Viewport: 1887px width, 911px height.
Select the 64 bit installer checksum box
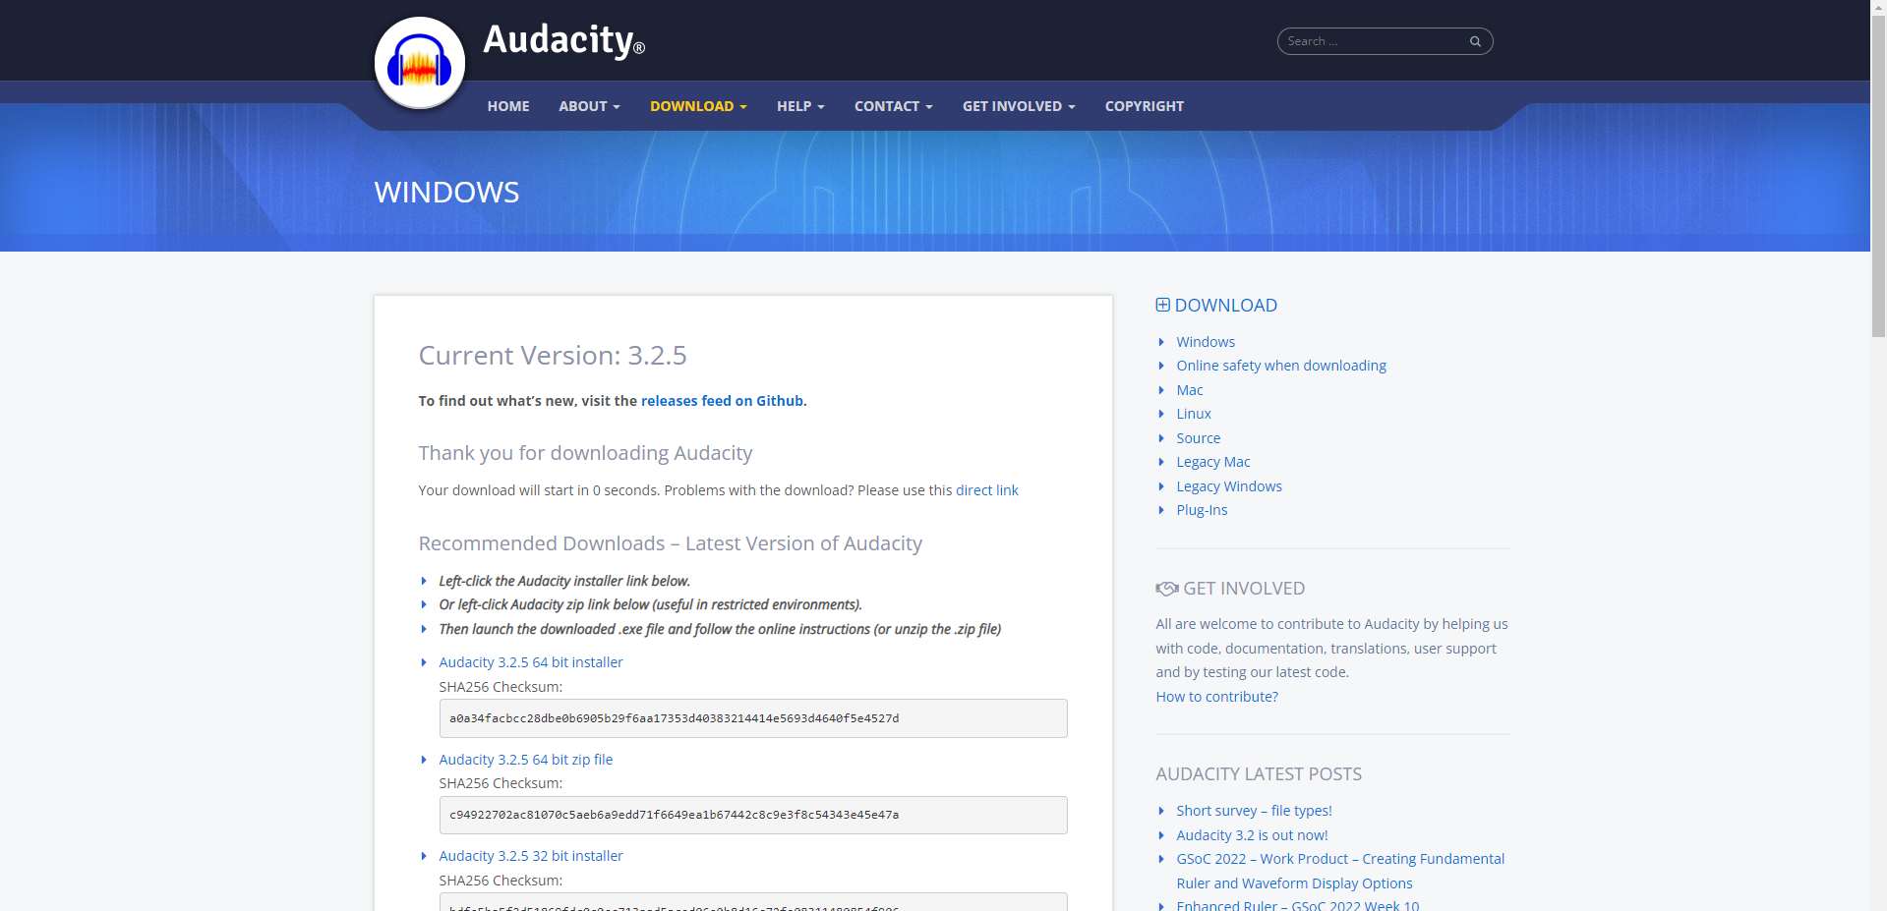[x=753, y=718]
